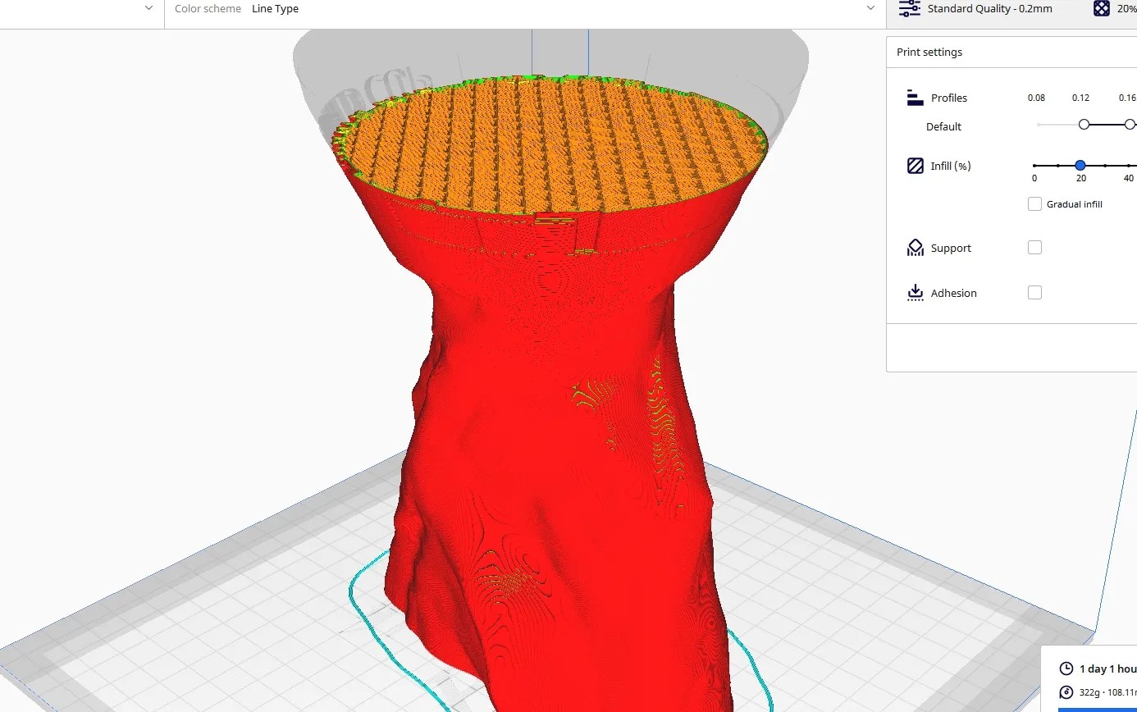Enable the Gradual infill checkbox
1137x712 pixels.
tap(1034, 203)
